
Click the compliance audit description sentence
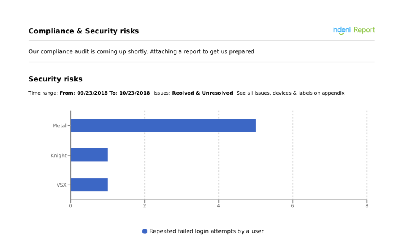coord(141,51)
